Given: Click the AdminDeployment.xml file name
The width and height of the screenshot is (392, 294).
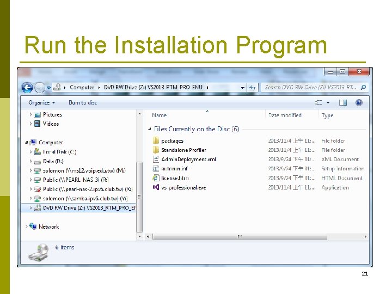Looking at the screenshot, I should 188,159.
